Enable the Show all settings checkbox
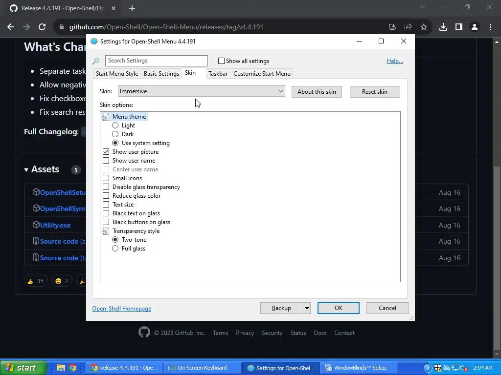 click(221, 61)
